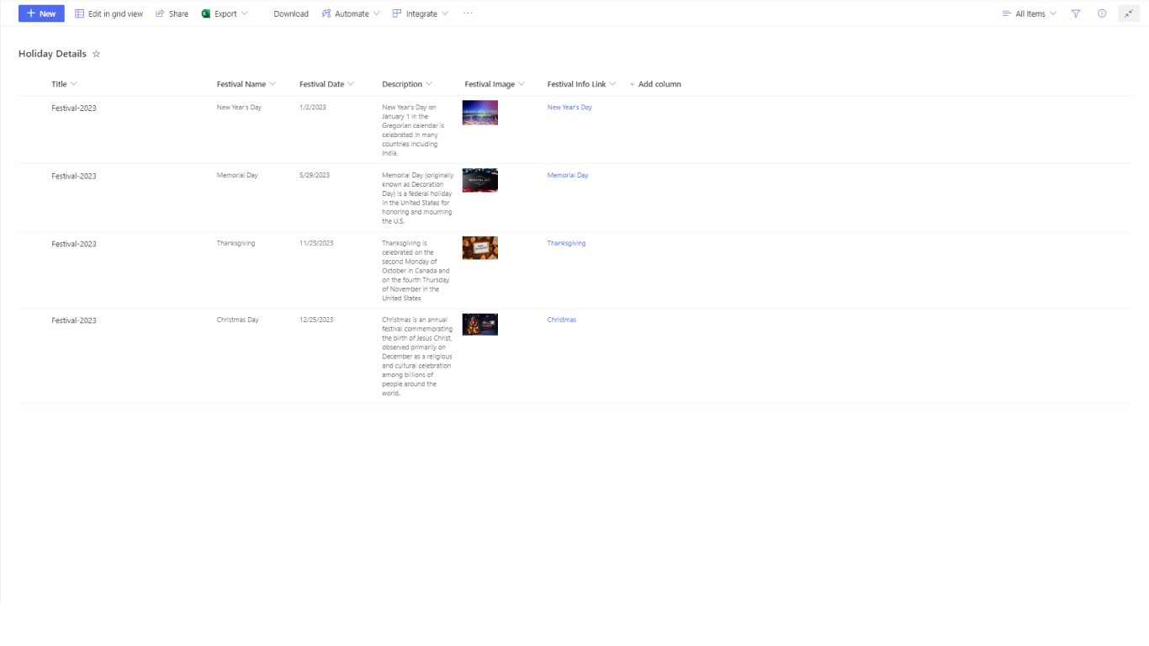This screenshot has width=1149, height=646.
Task: Click the Integrate icon
Action: click(x=397, y=13)
